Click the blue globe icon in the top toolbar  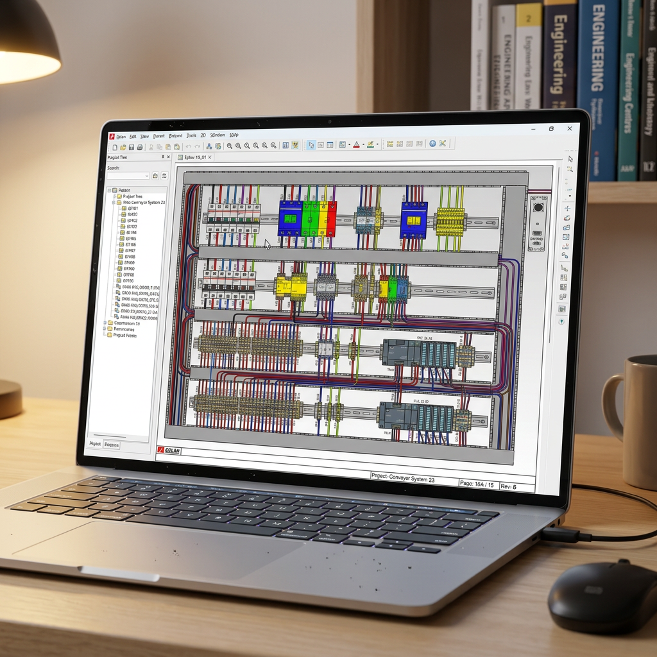click(x=432, y=143)
